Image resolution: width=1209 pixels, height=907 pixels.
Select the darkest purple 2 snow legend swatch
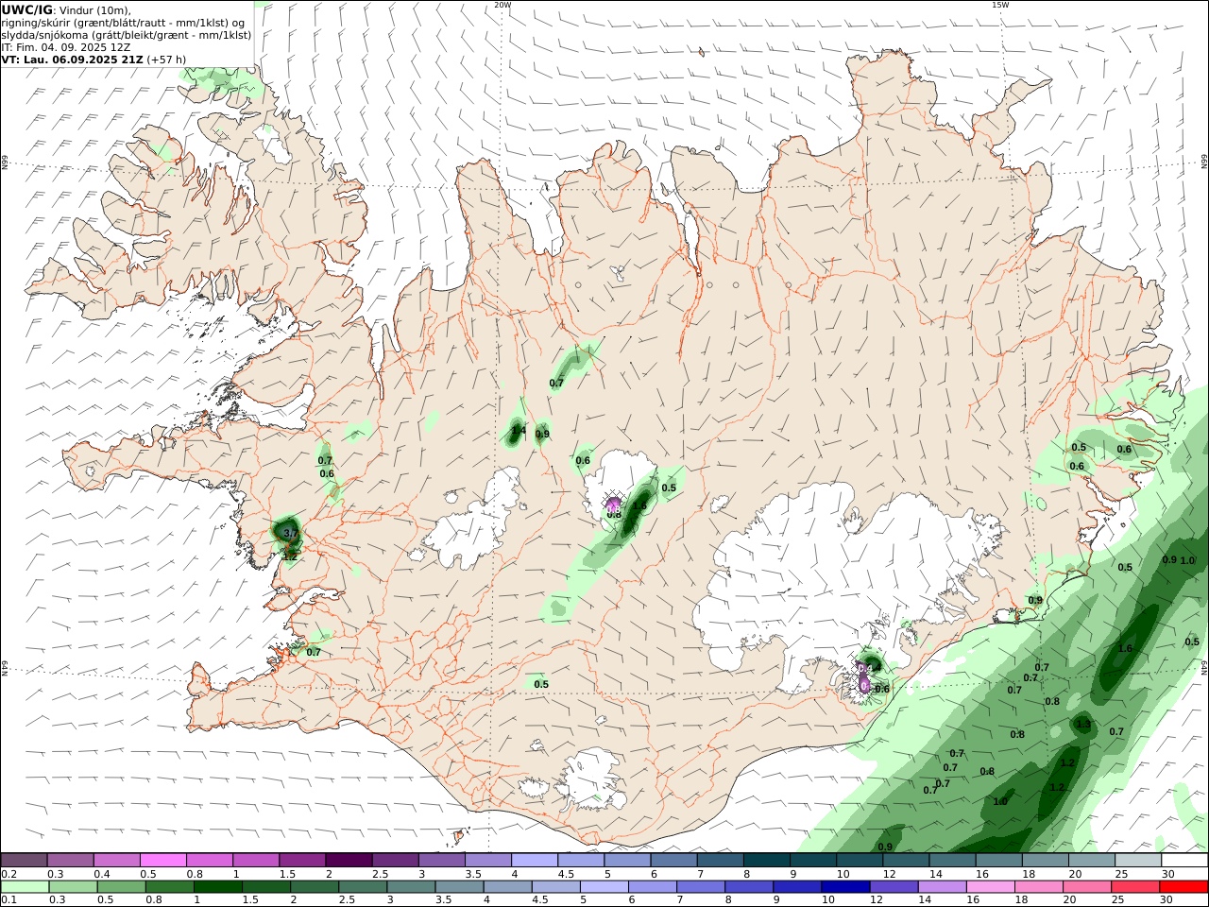[x=349, y=861]
